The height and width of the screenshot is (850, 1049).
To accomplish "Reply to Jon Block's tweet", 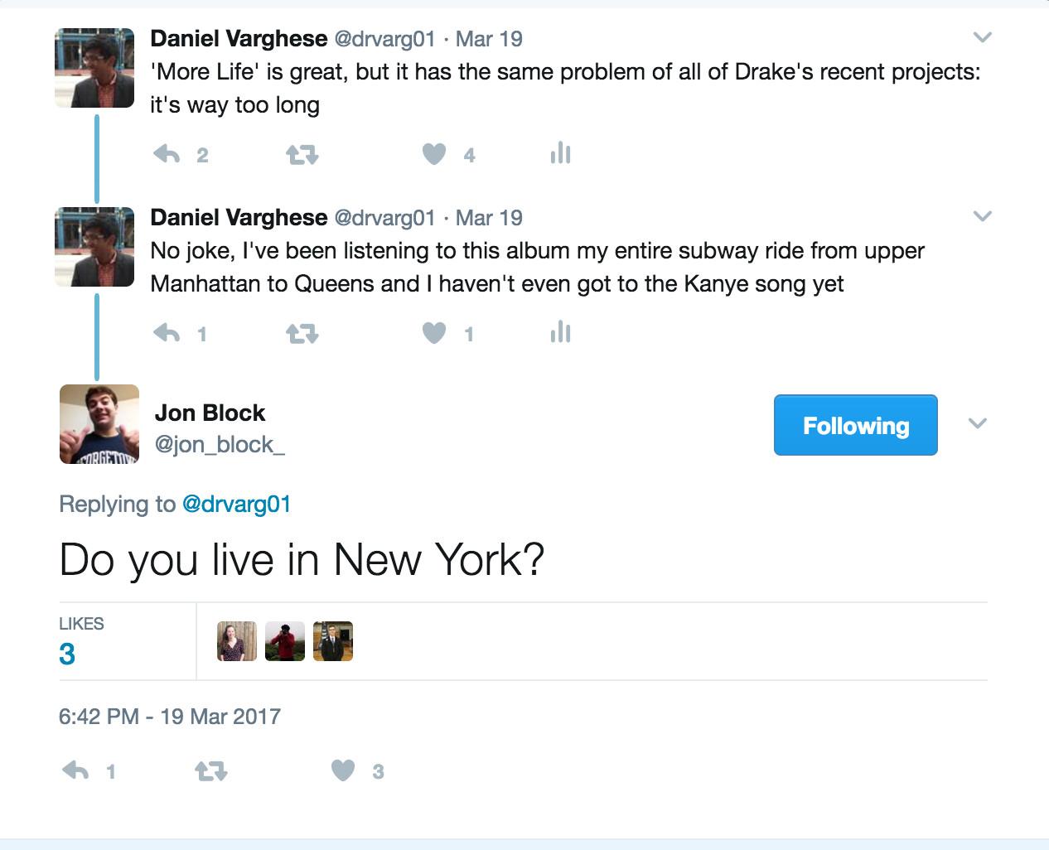I will coord(75,771).
